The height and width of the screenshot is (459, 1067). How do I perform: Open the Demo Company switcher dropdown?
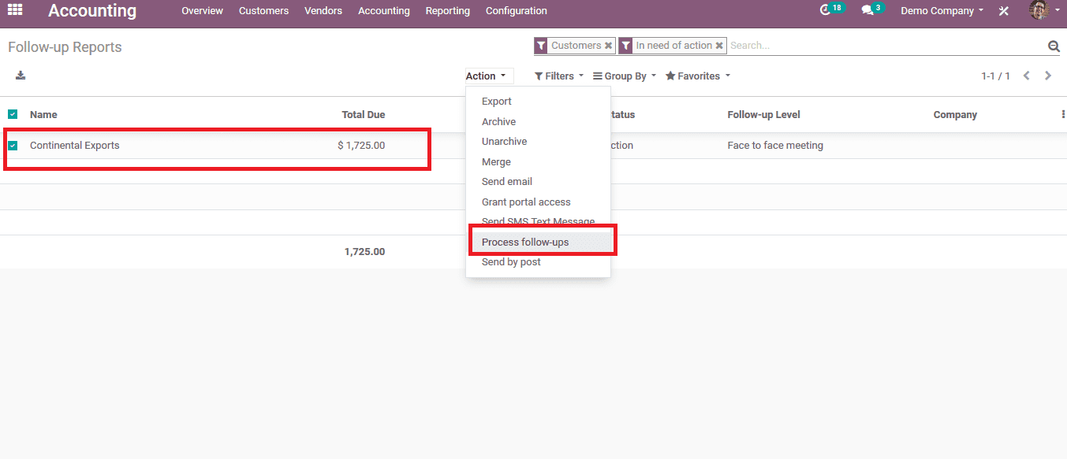pos(942,11)
